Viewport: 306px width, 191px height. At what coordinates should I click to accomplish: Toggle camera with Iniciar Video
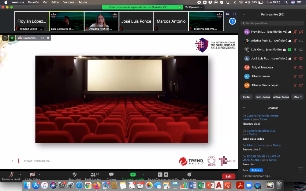(32, 174)
